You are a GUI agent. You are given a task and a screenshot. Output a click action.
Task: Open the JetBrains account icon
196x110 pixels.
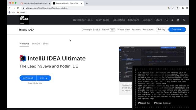[x=172, y=20]
